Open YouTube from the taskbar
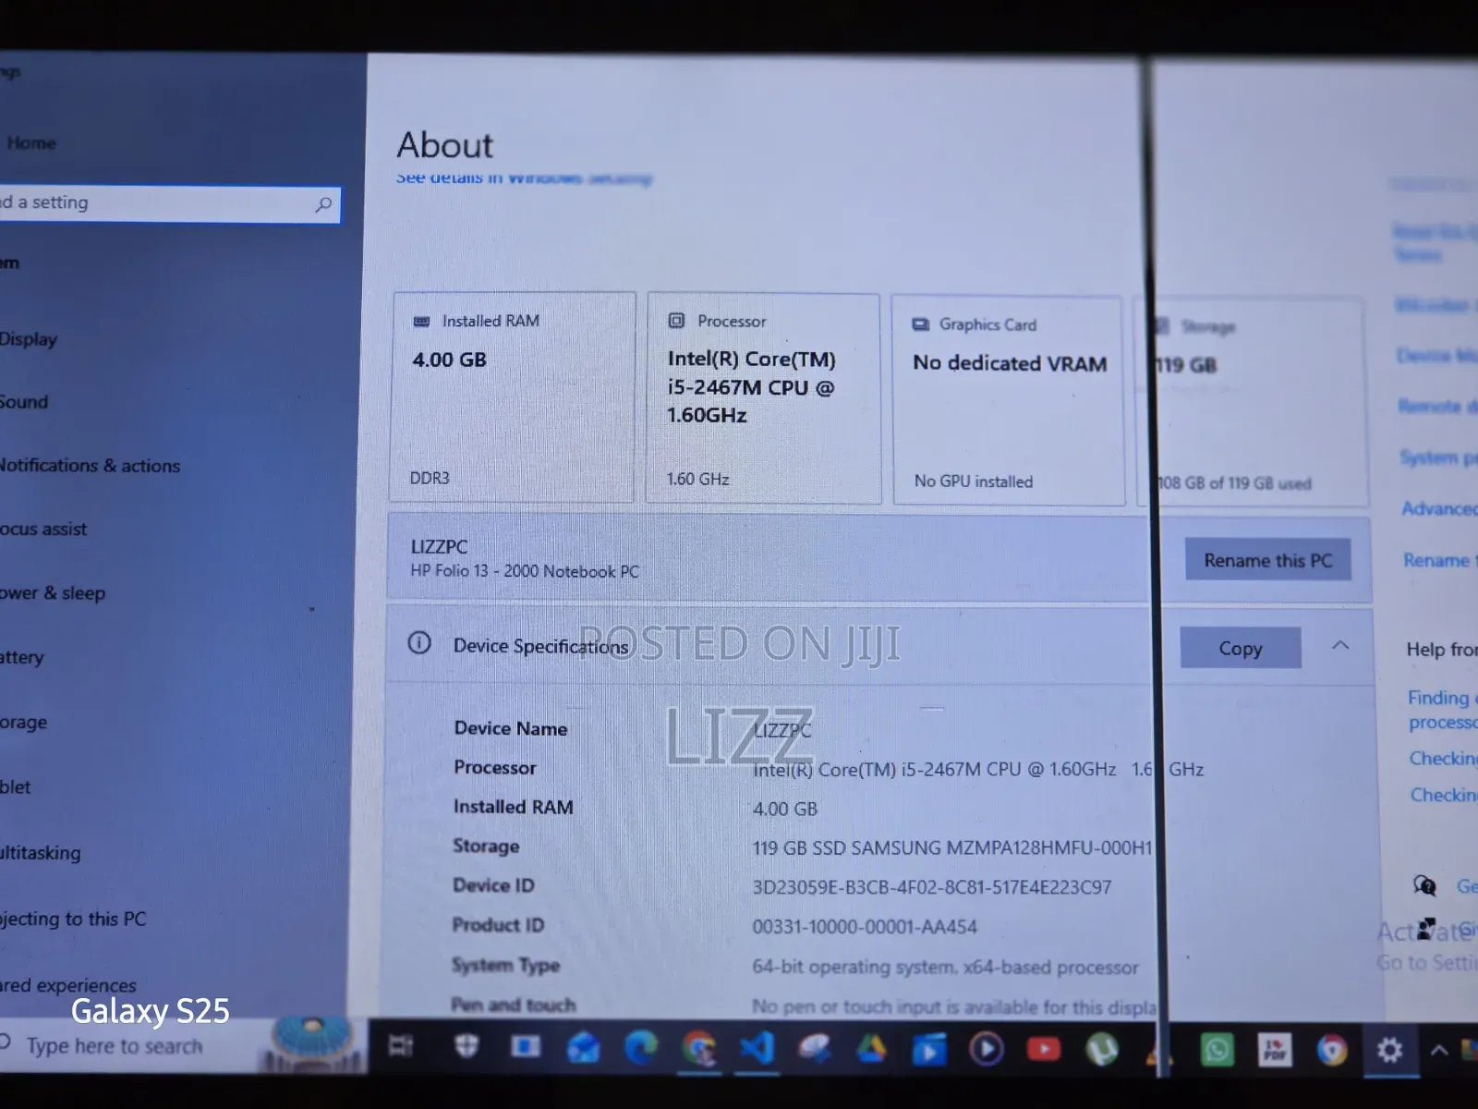The height and width of the screenshot is (1109, 1478). (1044, 1050)
